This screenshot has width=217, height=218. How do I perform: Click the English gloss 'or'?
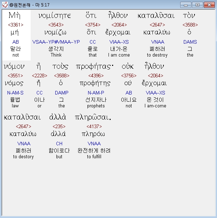point(40,106)
